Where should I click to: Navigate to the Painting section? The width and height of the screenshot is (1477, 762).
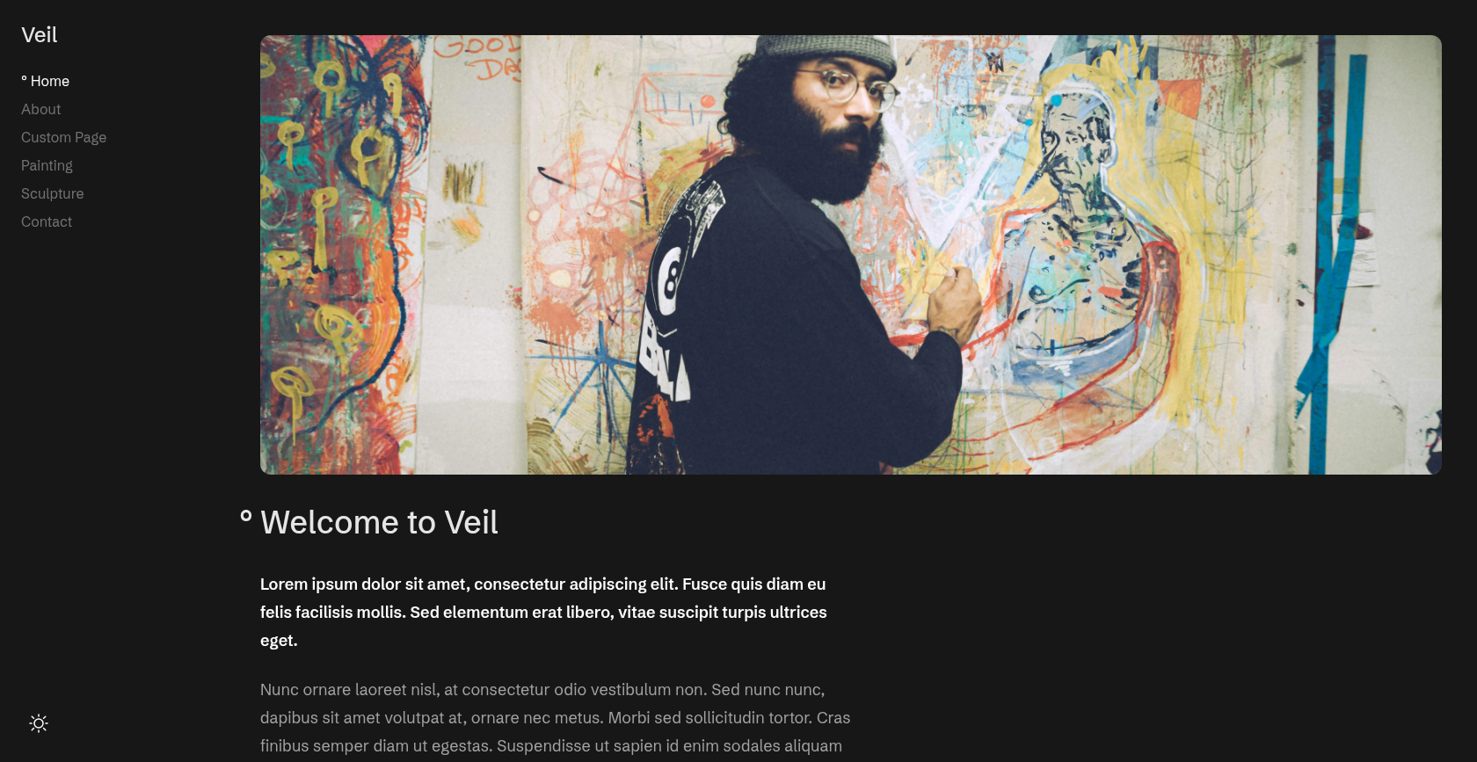[x=47, y=165]
